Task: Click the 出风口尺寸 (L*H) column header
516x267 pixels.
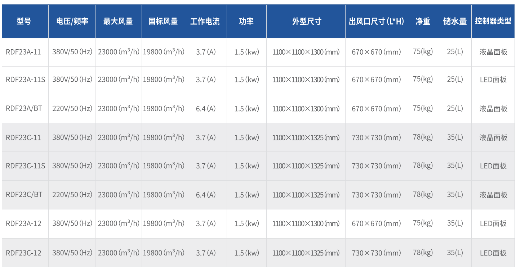Action: 376,21
